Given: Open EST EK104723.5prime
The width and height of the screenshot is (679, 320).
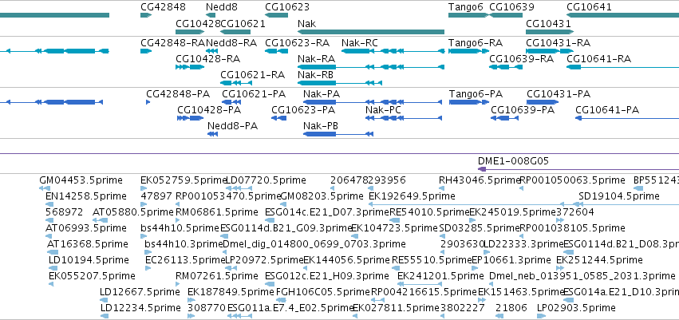Looking at the screenshot, I should 354,236.
